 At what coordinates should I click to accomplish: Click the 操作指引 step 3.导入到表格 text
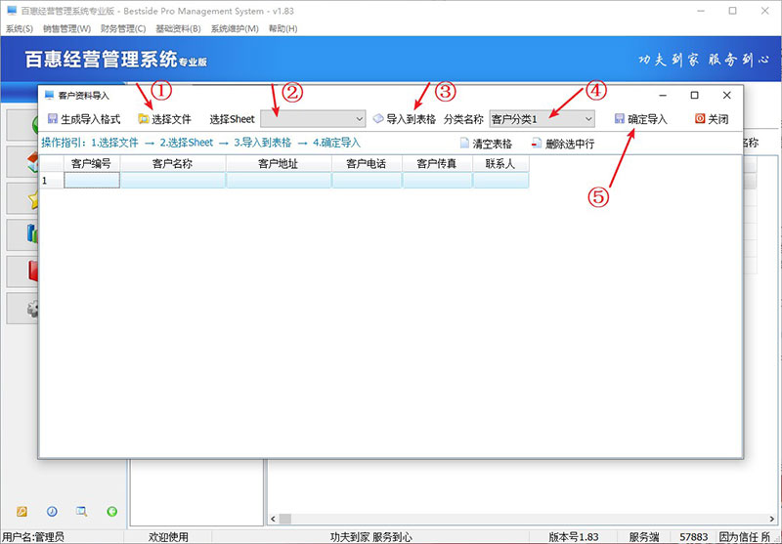click(x=263, y=143)
